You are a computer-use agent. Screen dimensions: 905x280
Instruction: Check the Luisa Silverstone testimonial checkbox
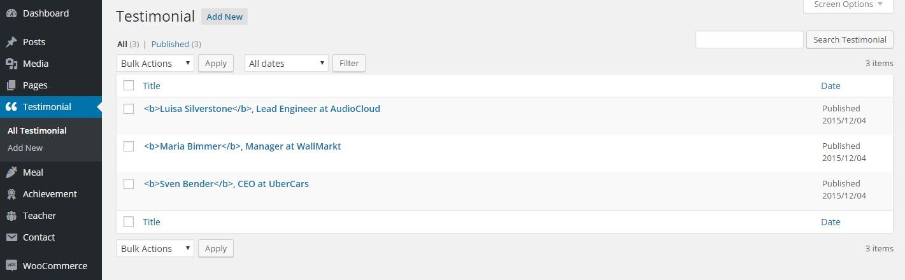point(129,109)
